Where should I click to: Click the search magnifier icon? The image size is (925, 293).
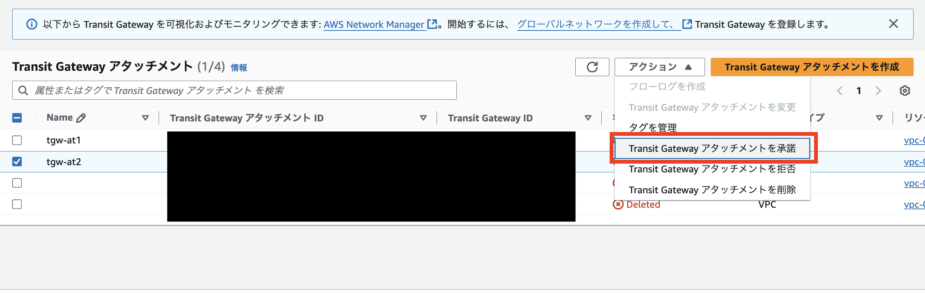23,91
